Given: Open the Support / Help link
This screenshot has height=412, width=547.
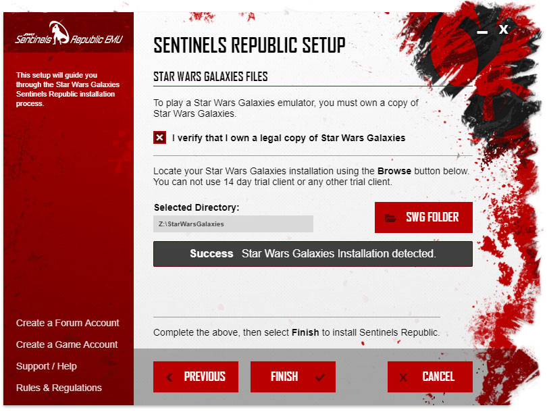Looking at the screenshot, I should [x=47, y=366].
